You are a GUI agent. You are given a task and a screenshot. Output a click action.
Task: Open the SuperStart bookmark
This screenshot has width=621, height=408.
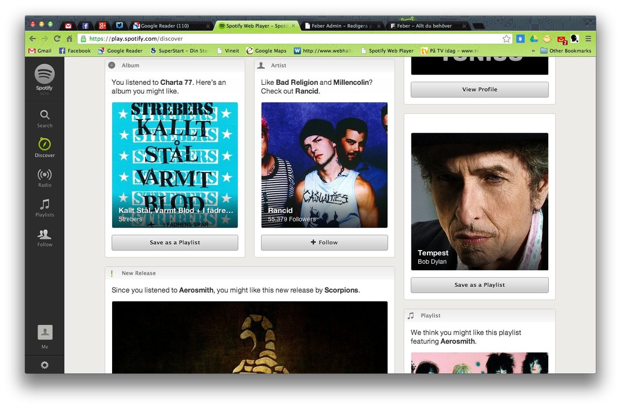(179, 50)
